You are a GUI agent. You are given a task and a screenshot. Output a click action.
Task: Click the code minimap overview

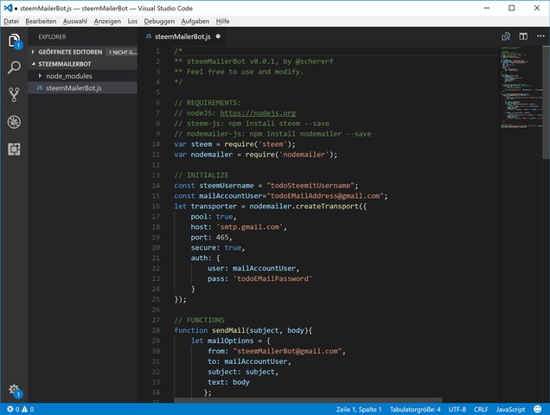(521, 86)
